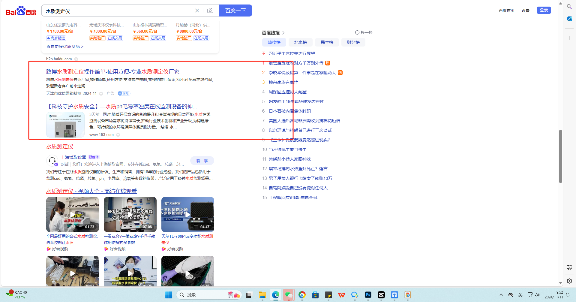Screen dimensions: 576x302
Task: Play the ERUN-SP7 07:06 video
Action: click(130, 214)
